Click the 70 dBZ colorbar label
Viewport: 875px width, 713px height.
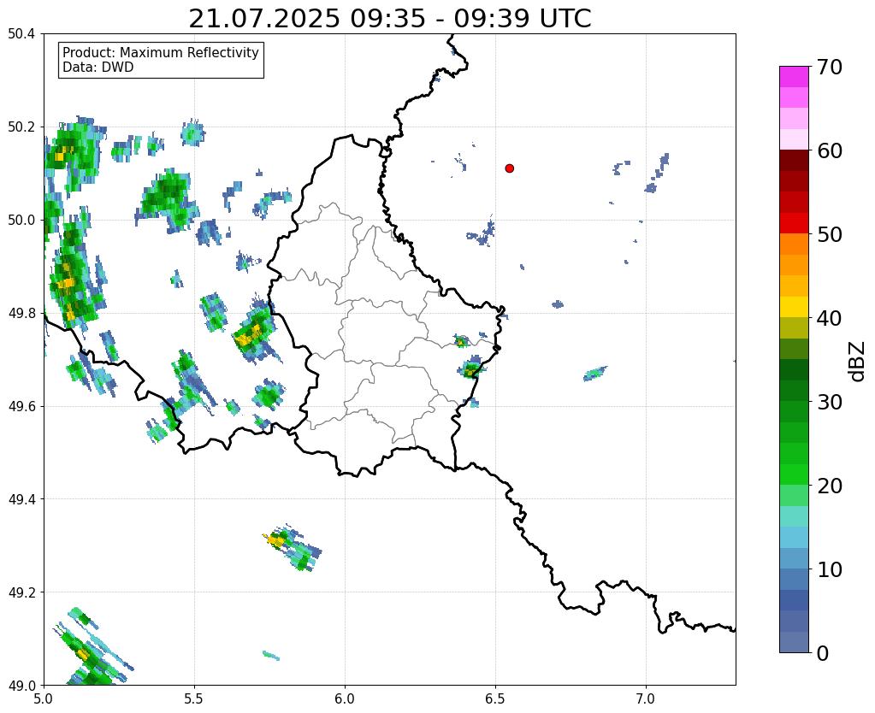[x=829, y=67]
